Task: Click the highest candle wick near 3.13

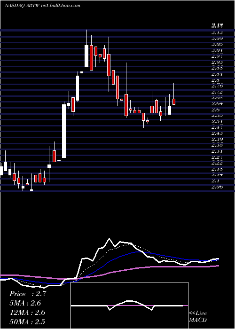Action: tap(86, 37)
